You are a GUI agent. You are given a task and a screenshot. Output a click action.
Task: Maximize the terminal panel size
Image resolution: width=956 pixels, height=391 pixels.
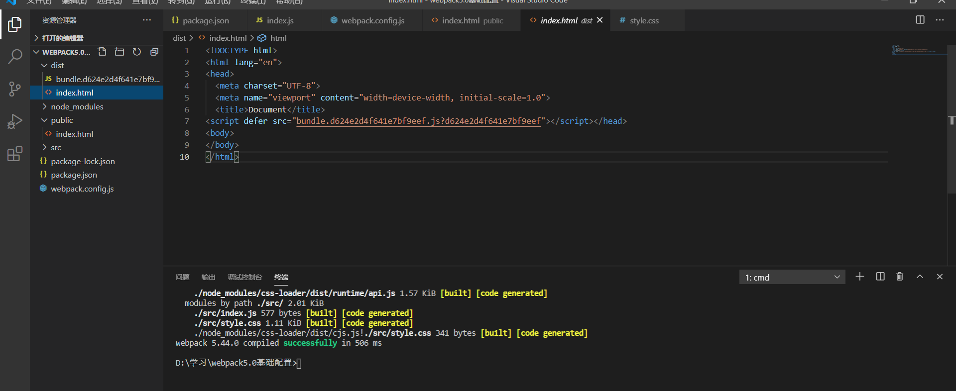920,277
